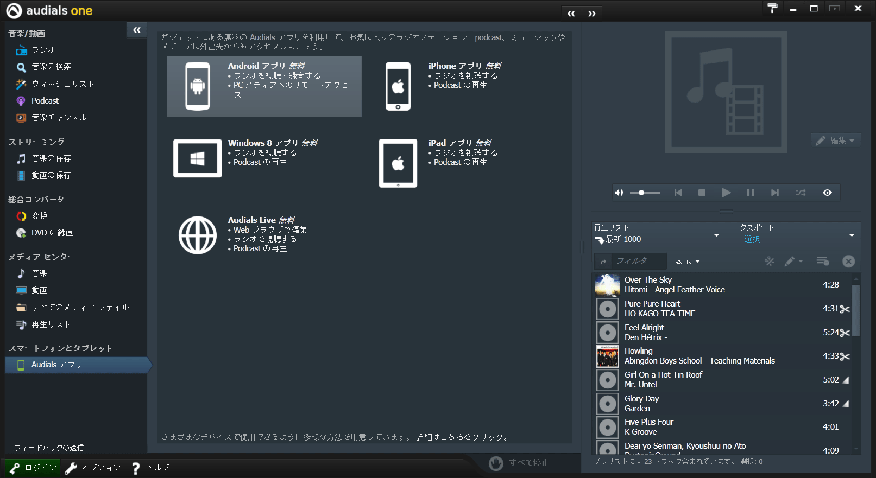Open ラジオ in the sidebar
The image size is (876, 478).
43,50
